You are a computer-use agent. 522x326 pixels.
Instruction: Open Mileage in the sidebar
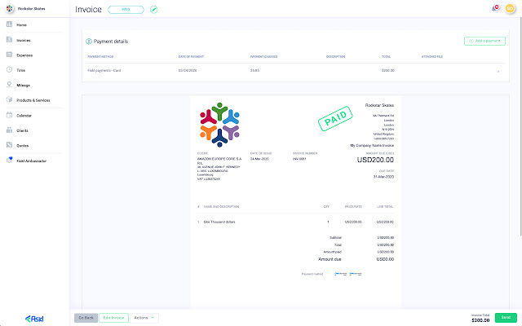click(x=24, y=85)
